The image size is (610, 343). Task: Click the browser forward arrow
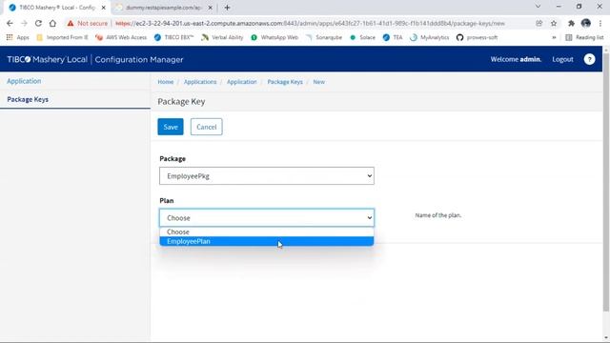(x=24, y=23)
